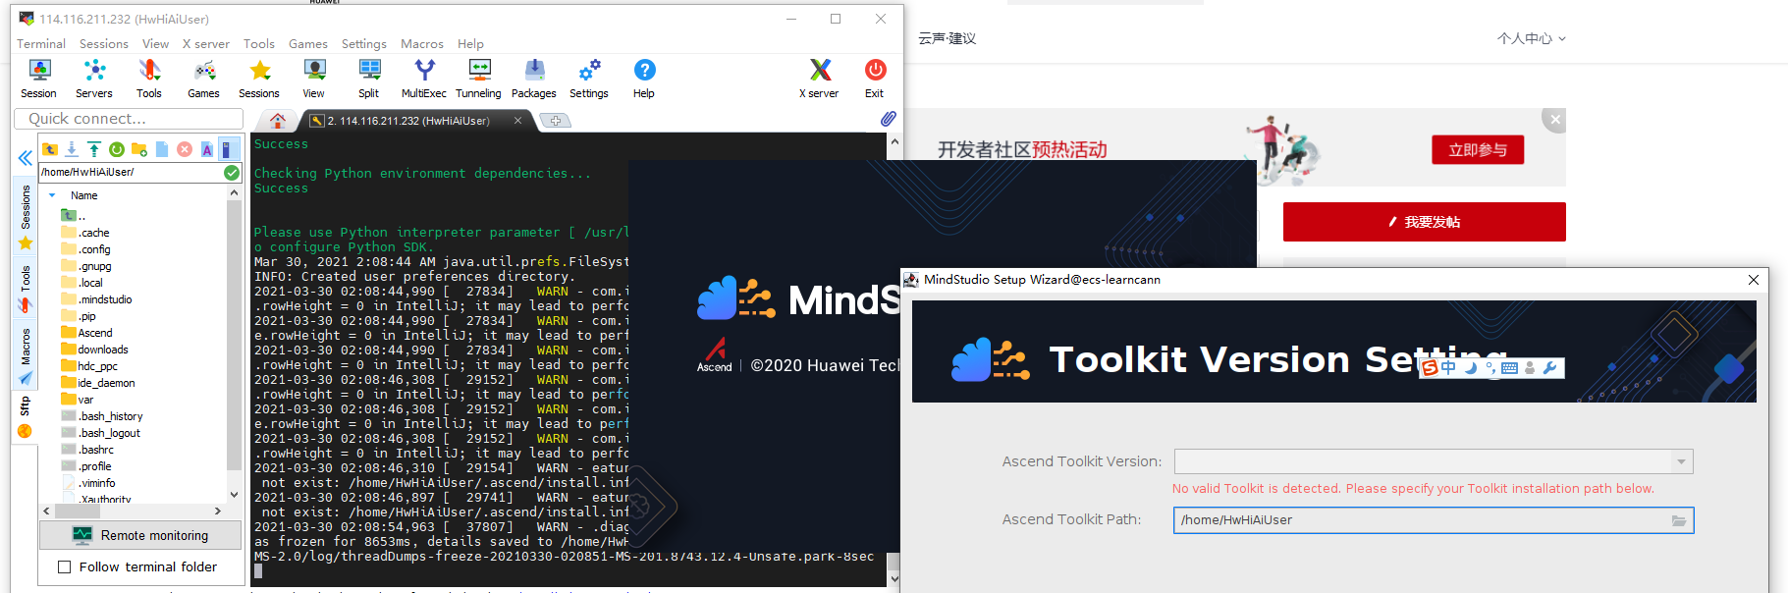Click Remote monitoring button
The height and width of the screenshot is (593, 1788).
[x=140, y=535]
